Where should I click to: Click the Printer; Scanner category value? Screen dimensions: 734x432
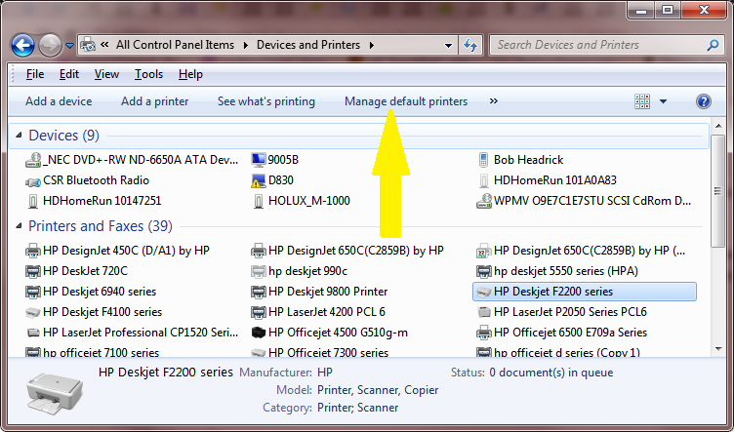[357, 408]
